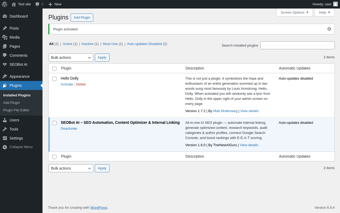Screen dimensions: 340x213
Task: Check the Hello Dolly plugin checkbox
Action: click(x=54, y=79)
